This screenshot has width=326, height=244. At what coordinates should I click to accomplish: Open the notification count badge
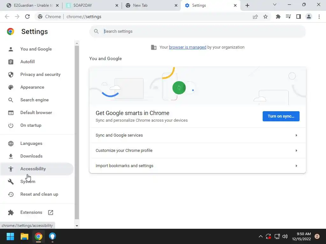coord(317,236)
